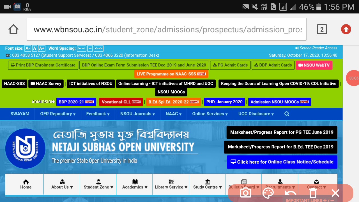Expand About Us navigation menu
This screenshot has width=359, height=202.
(62, 184)
